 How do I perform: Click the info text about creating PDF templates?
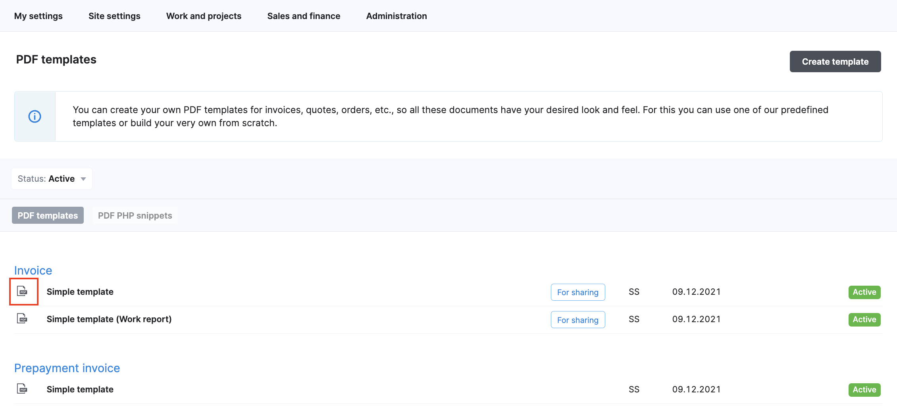click(450, 116)
